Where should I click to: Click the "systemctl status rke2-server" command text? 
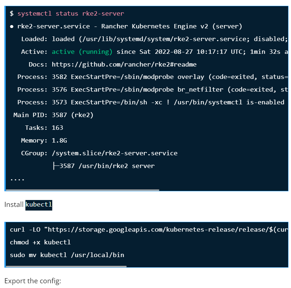click(71, 14)
